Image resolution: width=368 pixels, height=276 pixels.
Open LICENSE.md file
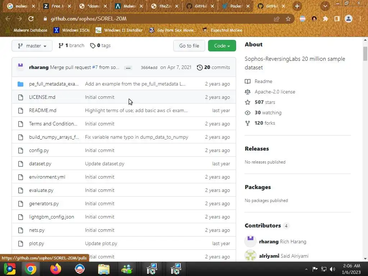pyautogui.click(x=42, y=97)
